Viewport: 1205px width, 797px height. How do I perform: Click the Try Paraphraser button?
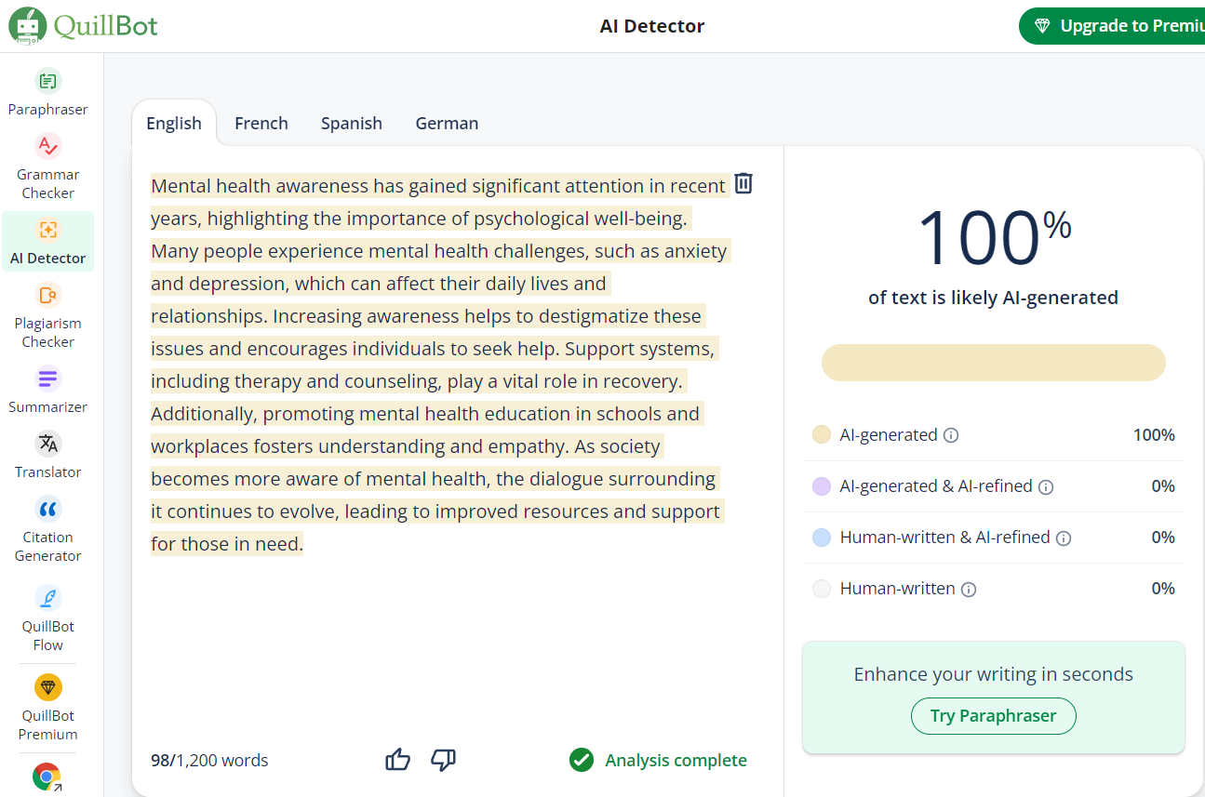pos(993,716)
